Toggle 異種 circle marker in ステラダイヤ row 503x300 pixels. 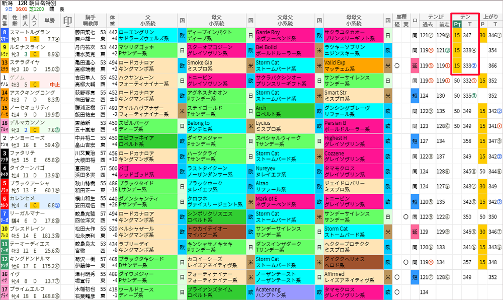pyautogui.click(x=397, y=66)
